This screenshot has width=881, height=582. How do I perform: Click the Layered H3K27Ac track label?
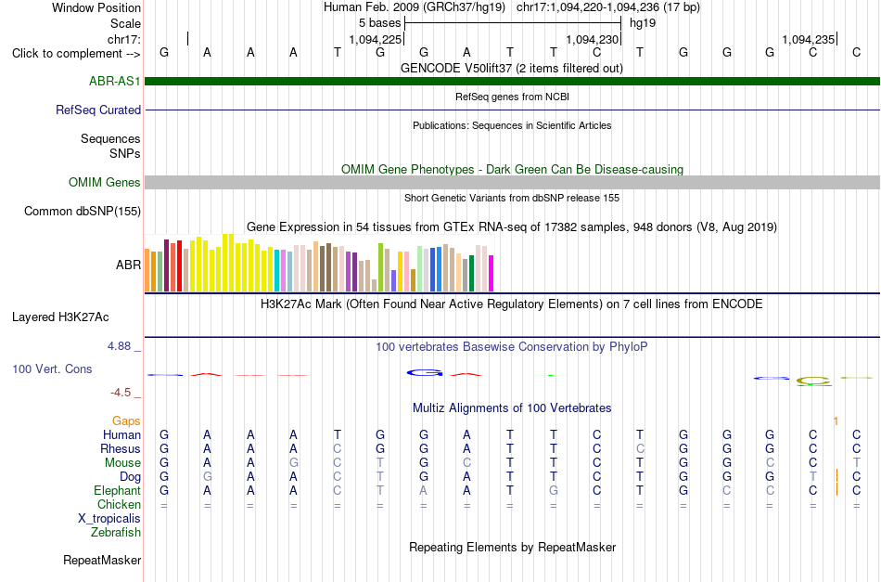tap(60, 317)
